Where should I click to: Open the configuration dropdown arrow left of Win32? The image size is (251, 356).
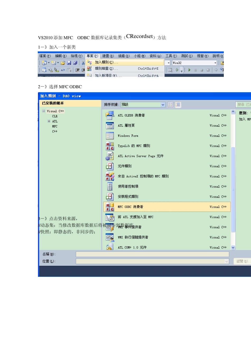(169, 63)
